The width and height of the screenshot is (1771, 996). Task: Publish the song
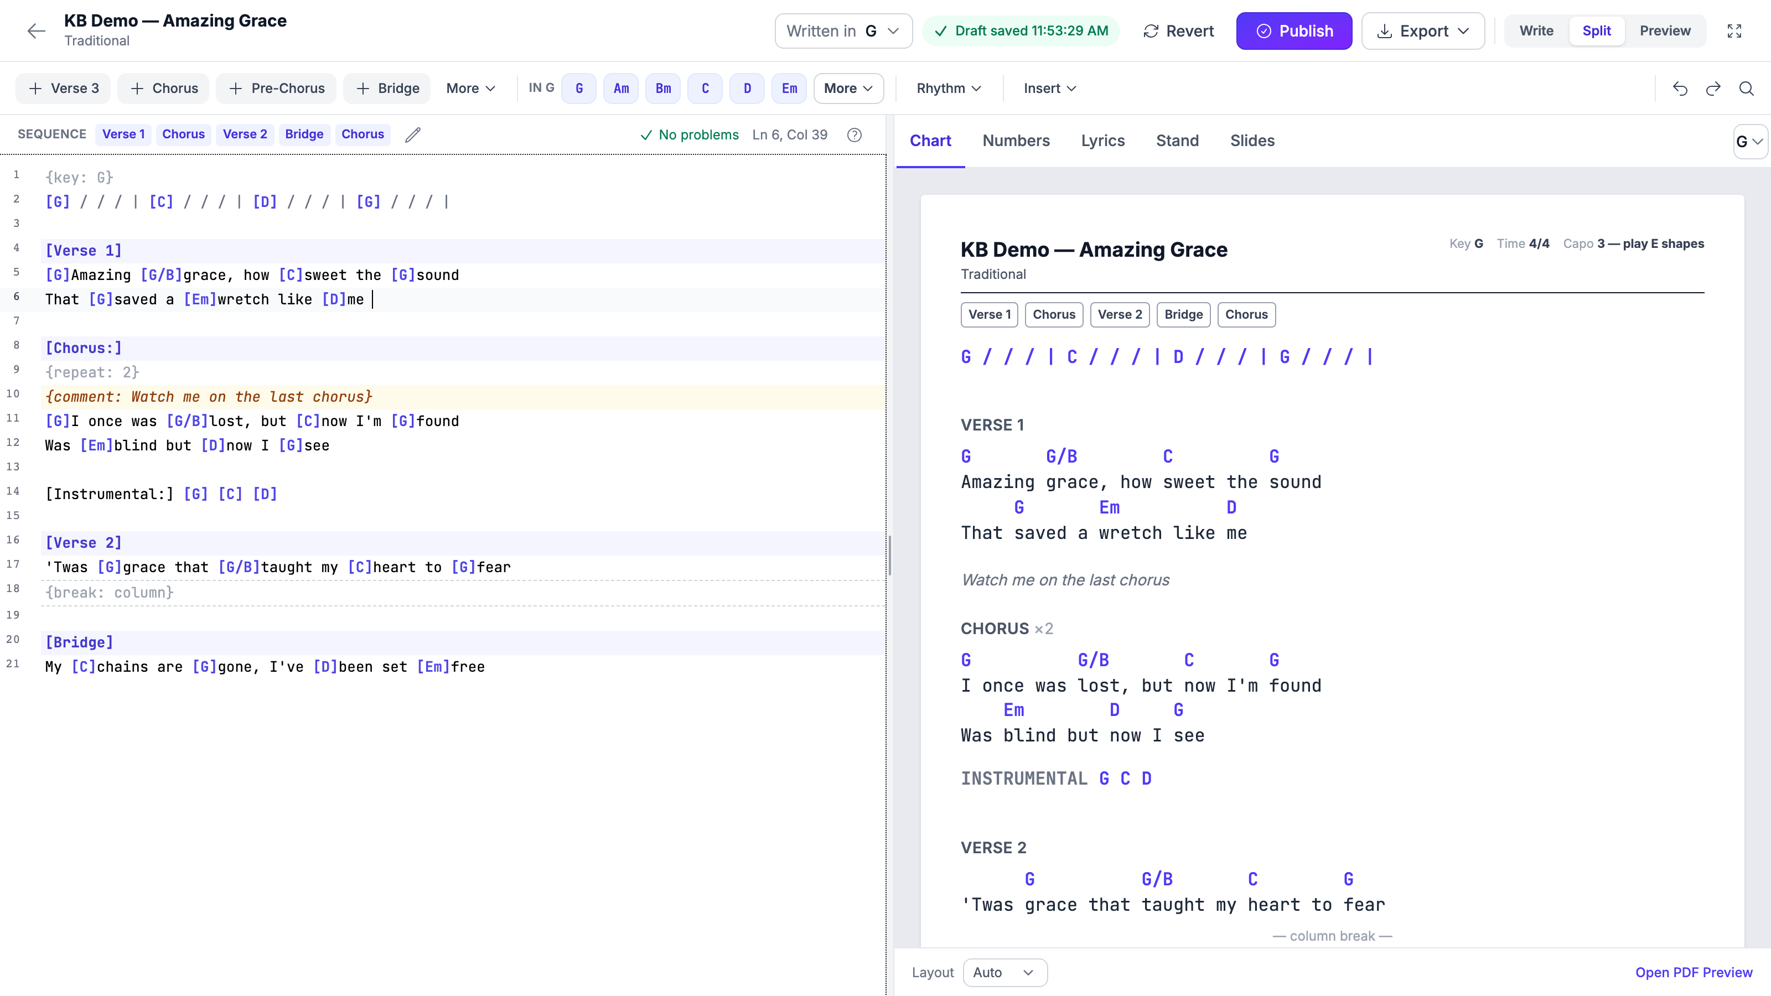click(1294, 31)
